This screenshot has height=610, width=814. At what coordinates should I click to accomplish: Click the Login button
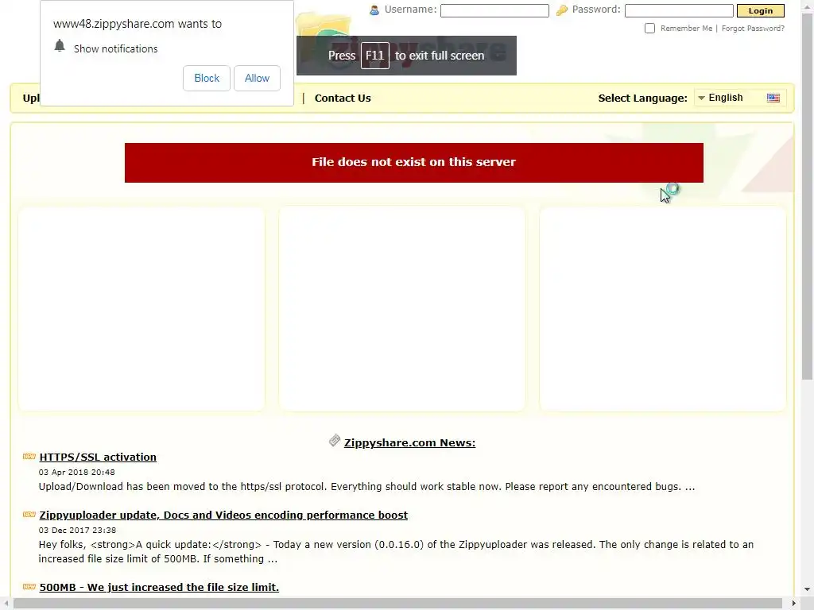tap(761, 10)
